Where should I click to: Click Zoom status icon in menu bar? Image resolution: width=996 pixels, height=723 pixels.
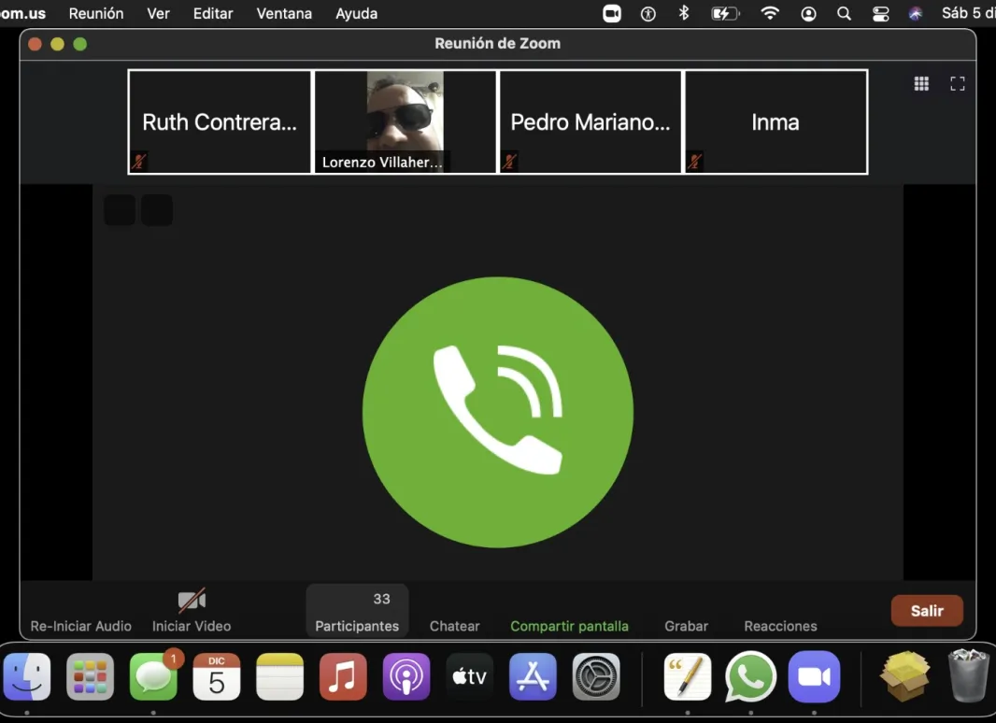coord(612,13)
